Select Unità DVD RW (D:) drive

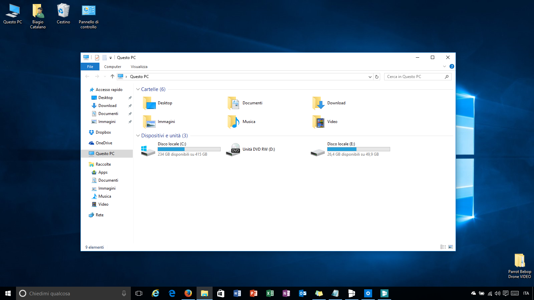[251, 149]
